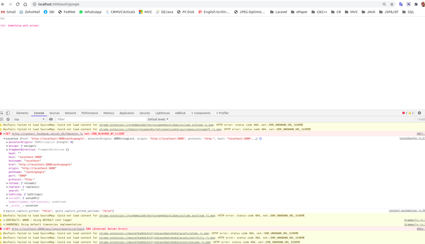Expand the replace function property
The width and height of the screenshot is (425, 244).
7,187
